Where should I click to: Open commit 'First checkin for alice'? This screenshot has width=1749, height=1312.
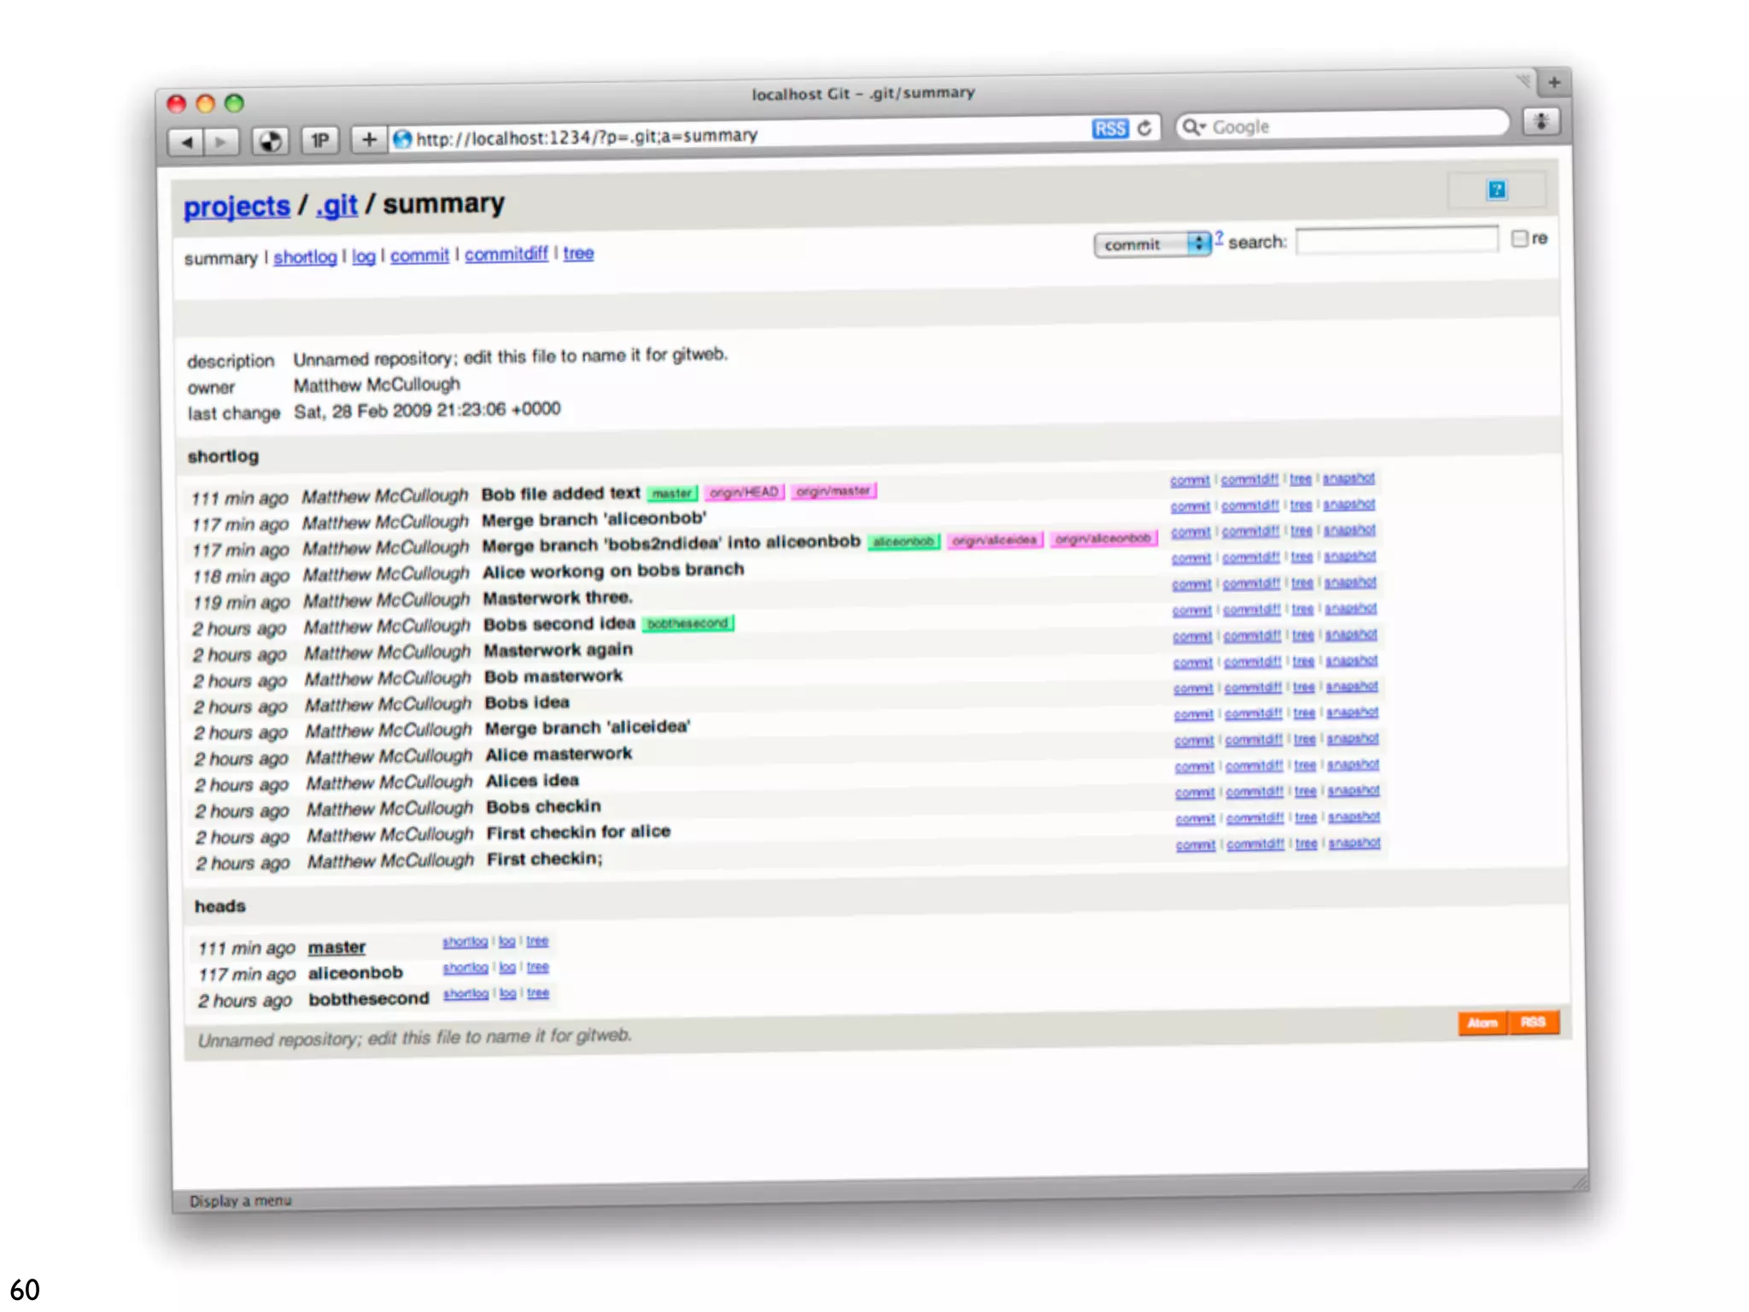pyautogui.click(x=578, y=832)
